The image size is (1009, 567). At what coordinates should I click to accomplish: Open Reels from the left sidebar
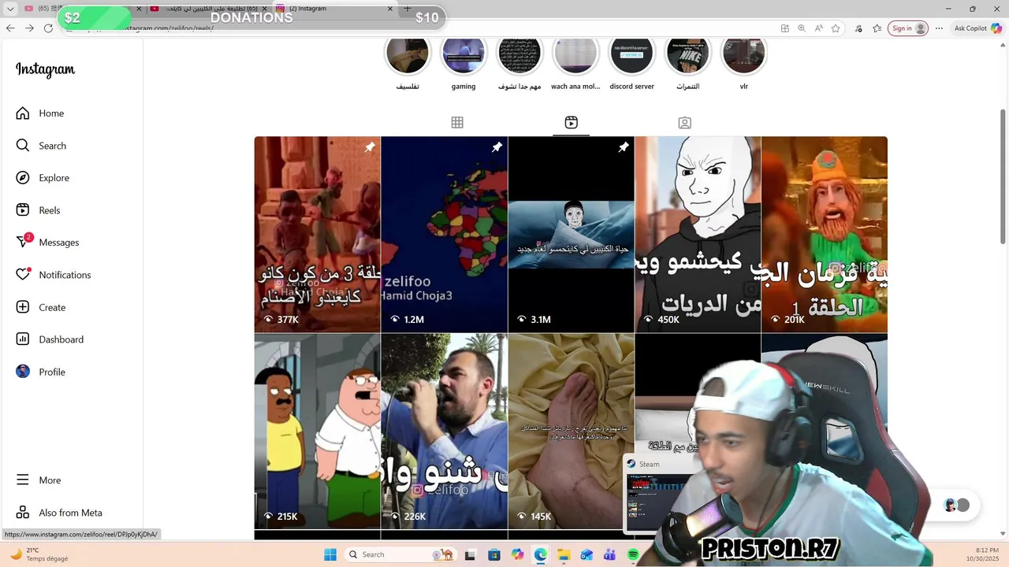(x=38, y=210)
